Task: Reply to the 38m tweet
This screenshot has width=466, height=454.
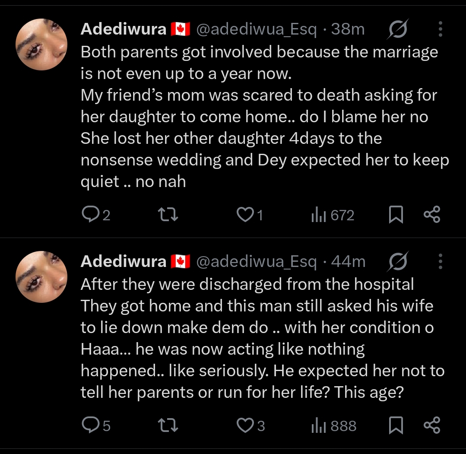Action: click(x=90, y=215)
